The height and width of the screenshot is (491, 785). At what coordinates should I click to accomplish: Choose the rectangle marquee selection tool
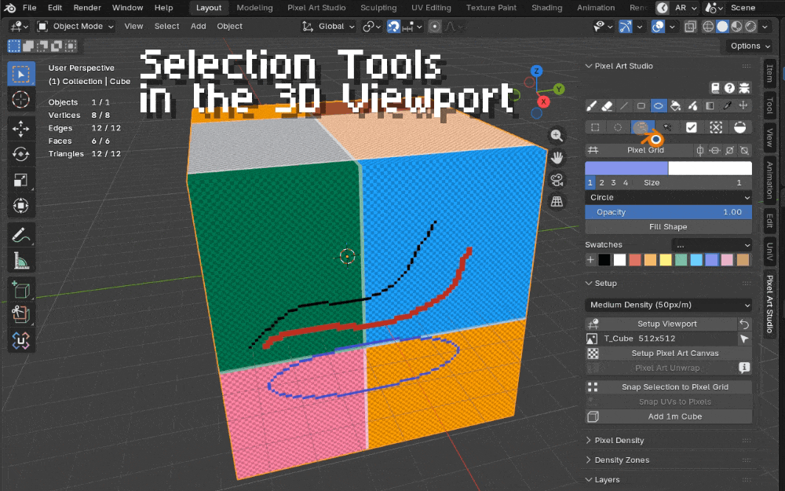point(595,127)
